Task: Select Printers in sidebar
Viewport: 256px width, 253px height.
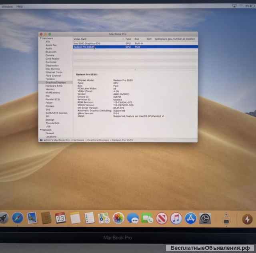Action: [x=50, y=106]
